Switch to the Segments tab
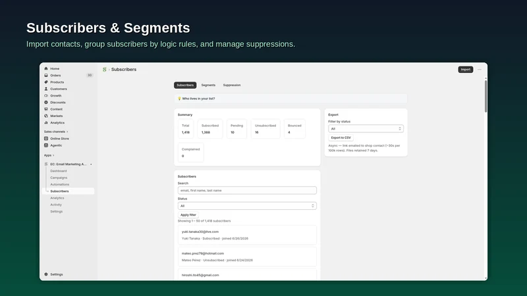Screen dimensions: 527x296 click(208, 86)
